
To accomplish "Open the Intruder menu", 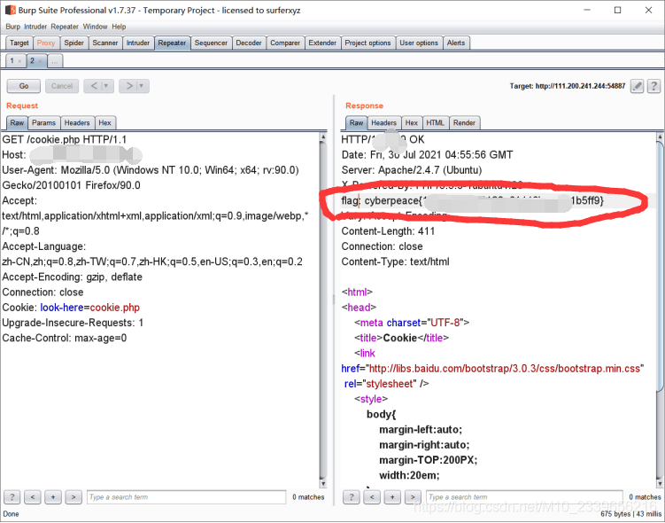I will [35, 27].
